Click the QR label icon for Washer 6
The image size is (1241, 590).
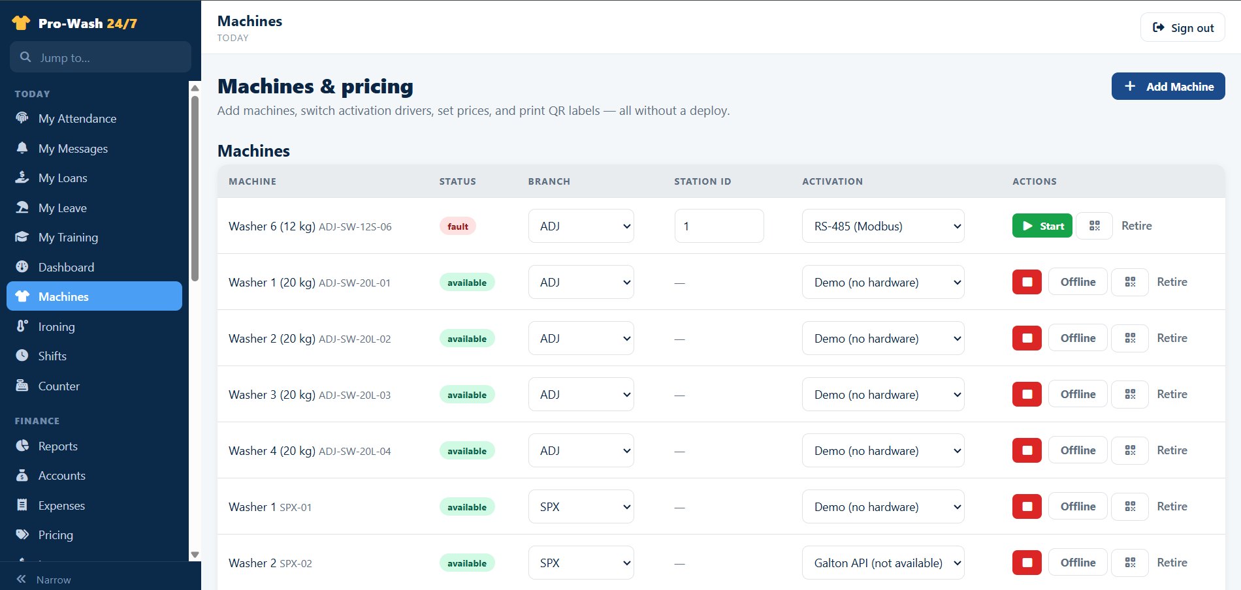pyautogui.click(x=1094, y=226)
